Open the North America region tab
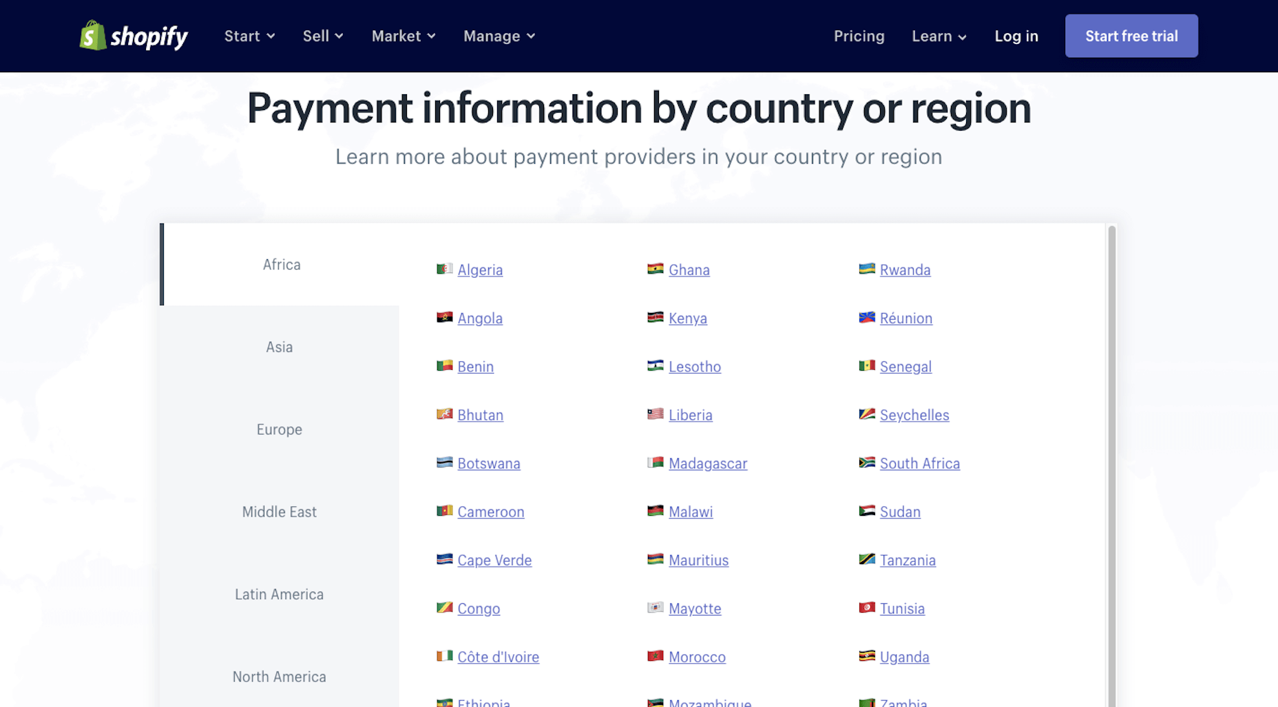Image resolution: width=1278 pixels, height=707 pixels. click(x=280, y=677)
